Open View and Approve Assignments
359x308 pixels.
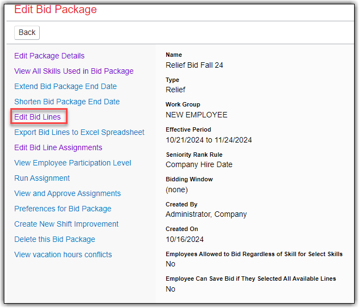(x=68, y=193)
